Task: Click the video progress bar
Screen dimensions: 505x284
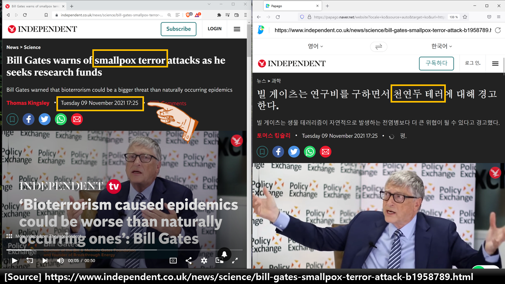Action: (124, 250)
